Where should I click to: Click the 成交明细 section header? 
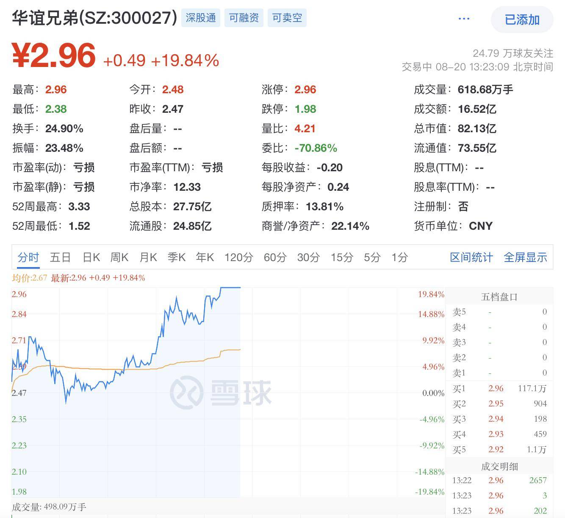tap(499, 467)
